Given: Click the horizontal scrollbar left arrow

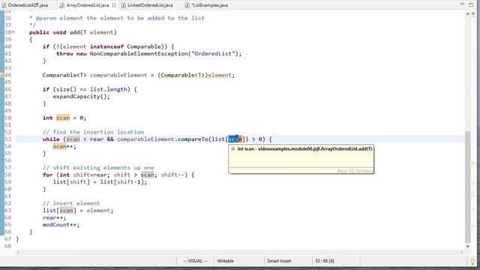Looking at the screenshot, I should point(18,253).
